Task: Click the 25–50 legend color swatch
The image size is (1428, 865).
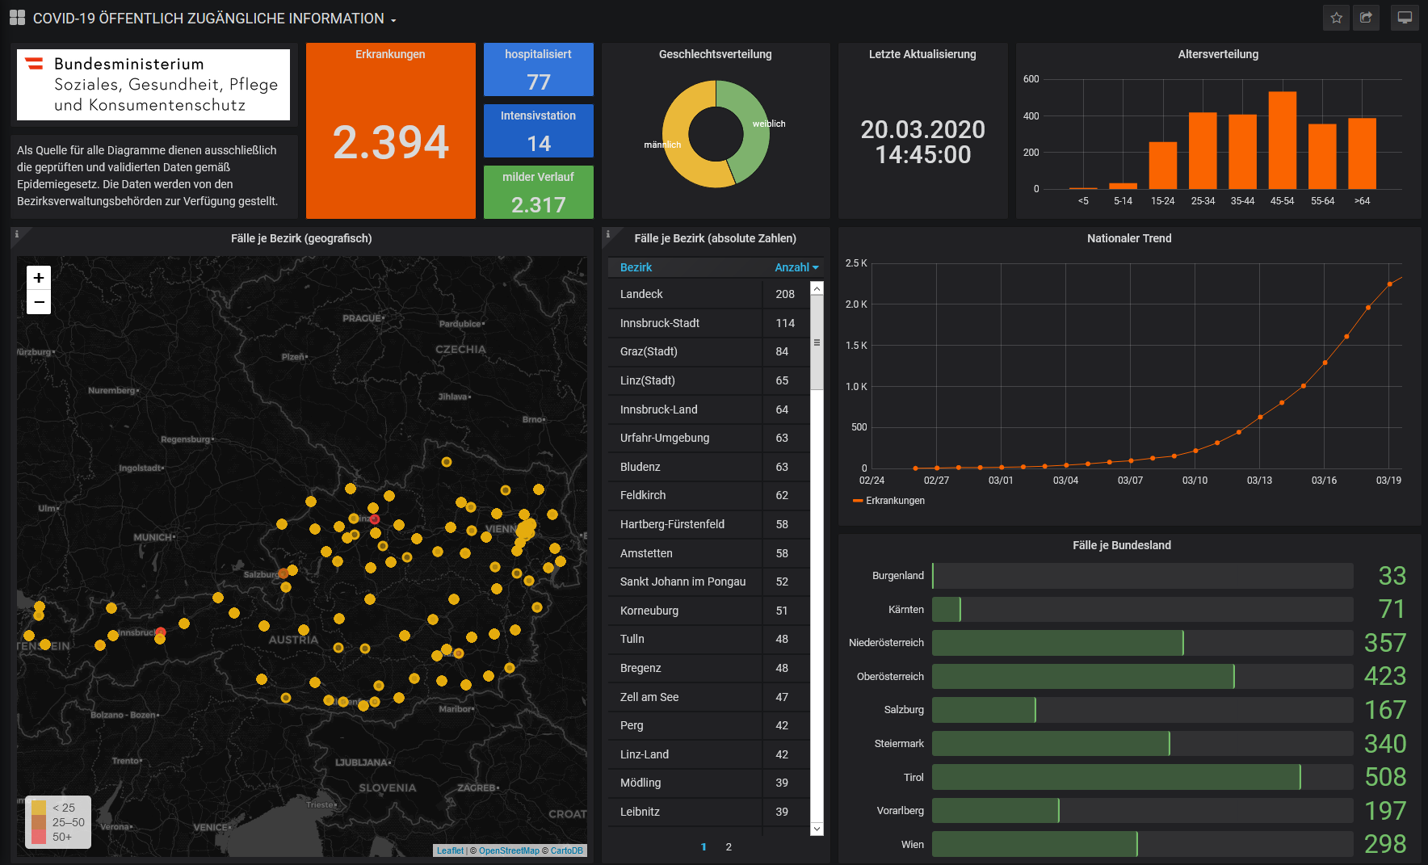Action: click(x=39, y=822)
